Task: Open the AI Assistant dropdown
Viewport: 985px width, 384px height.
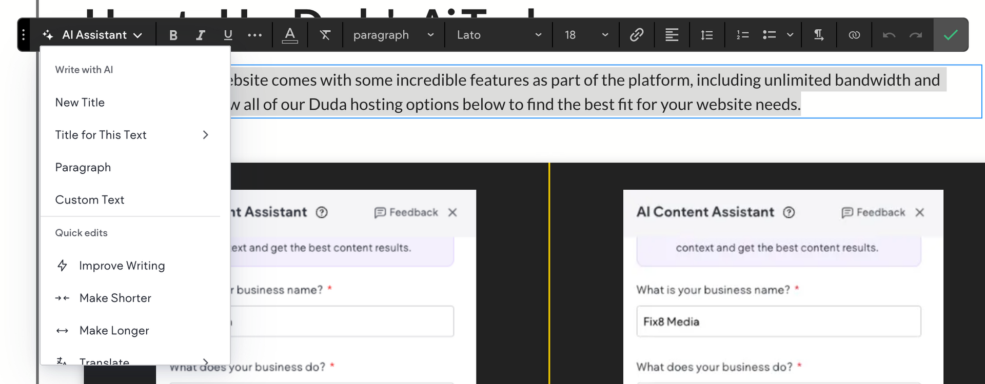Action: coord(92,35)
